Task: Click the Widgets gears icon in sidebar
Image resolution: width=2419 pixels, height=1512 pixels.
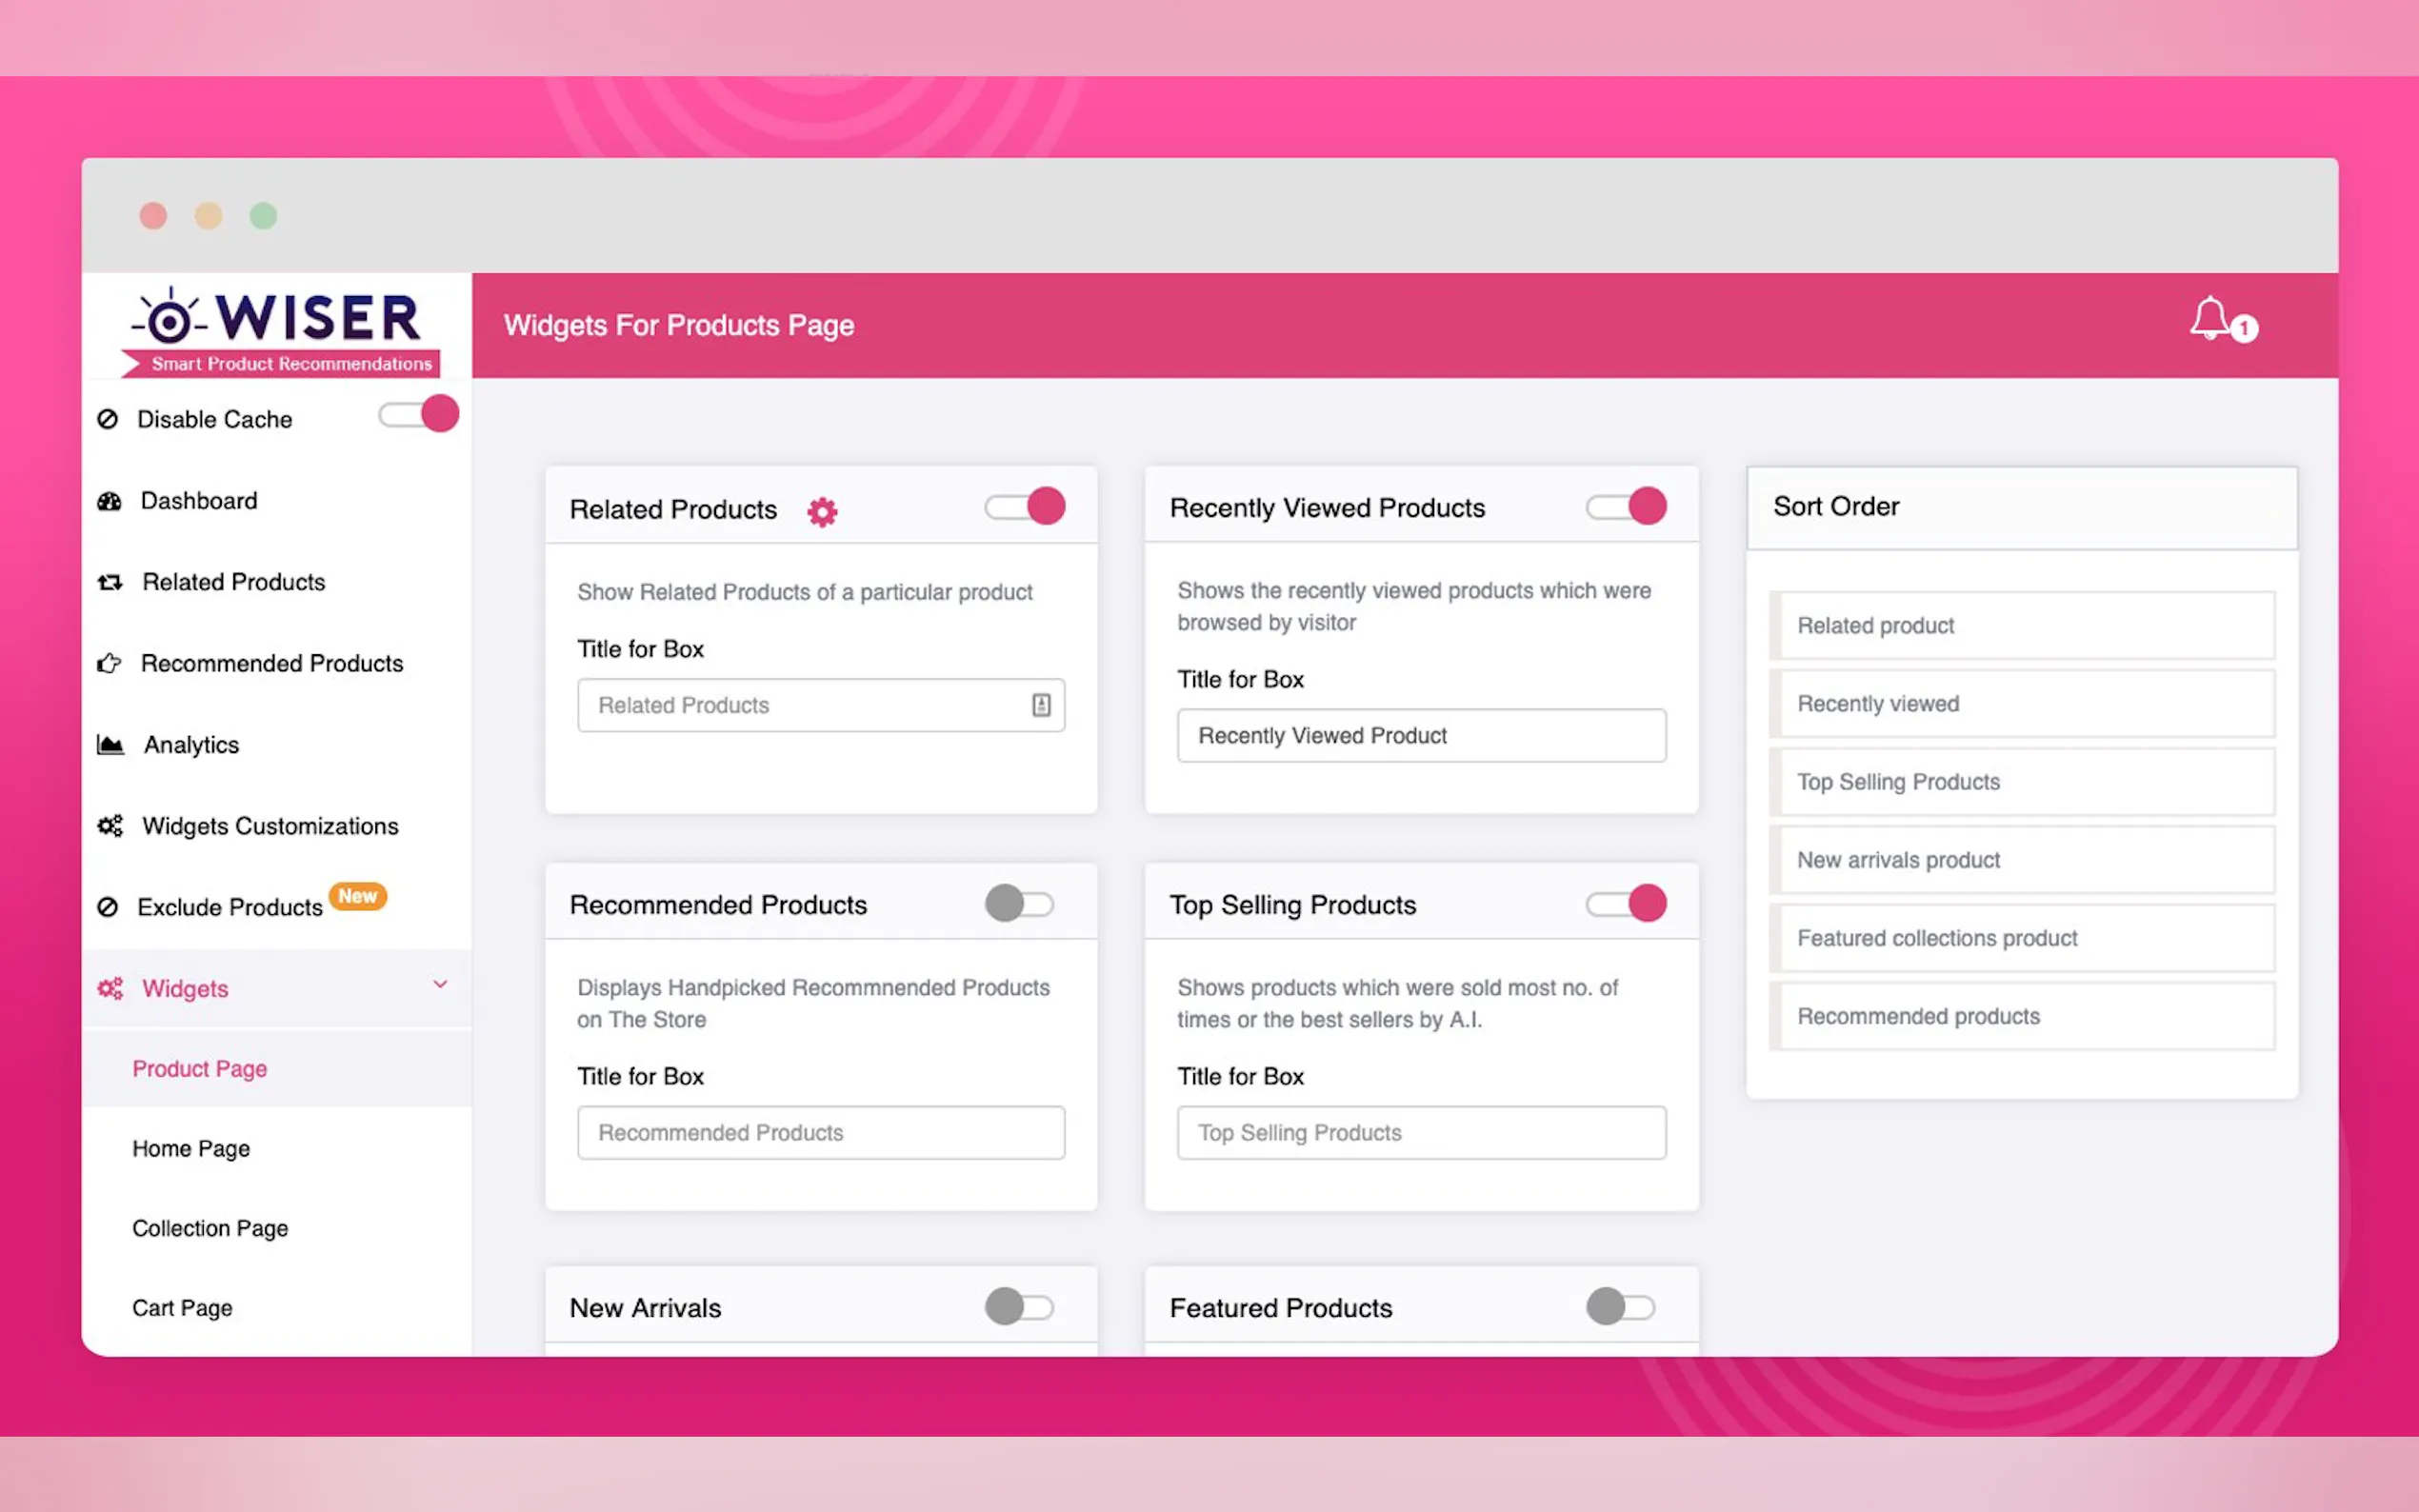Action: click(x=110, y=988)
